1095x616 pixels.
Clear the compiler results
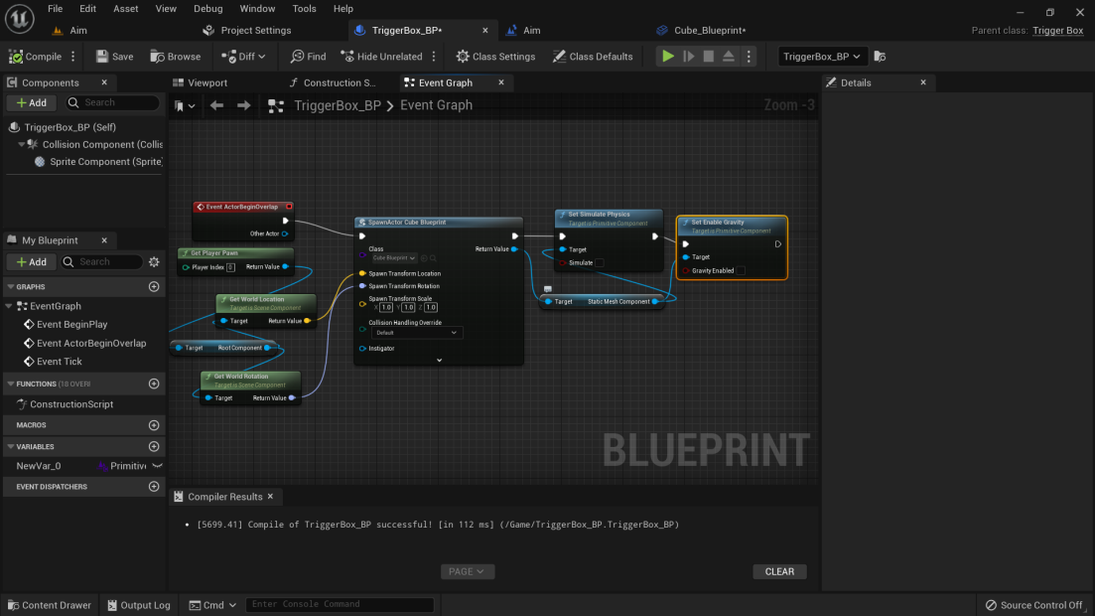coord(779,571)
